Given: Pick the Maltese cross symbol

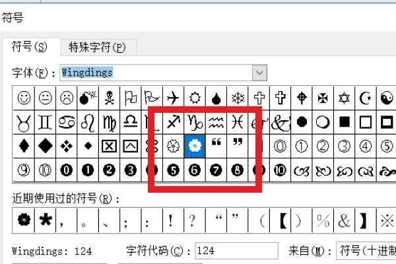Looking at the screenshot, I should 323,98.
